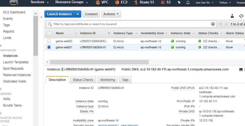Collapse the left navigation pane arrow

[x=41, y=17]
